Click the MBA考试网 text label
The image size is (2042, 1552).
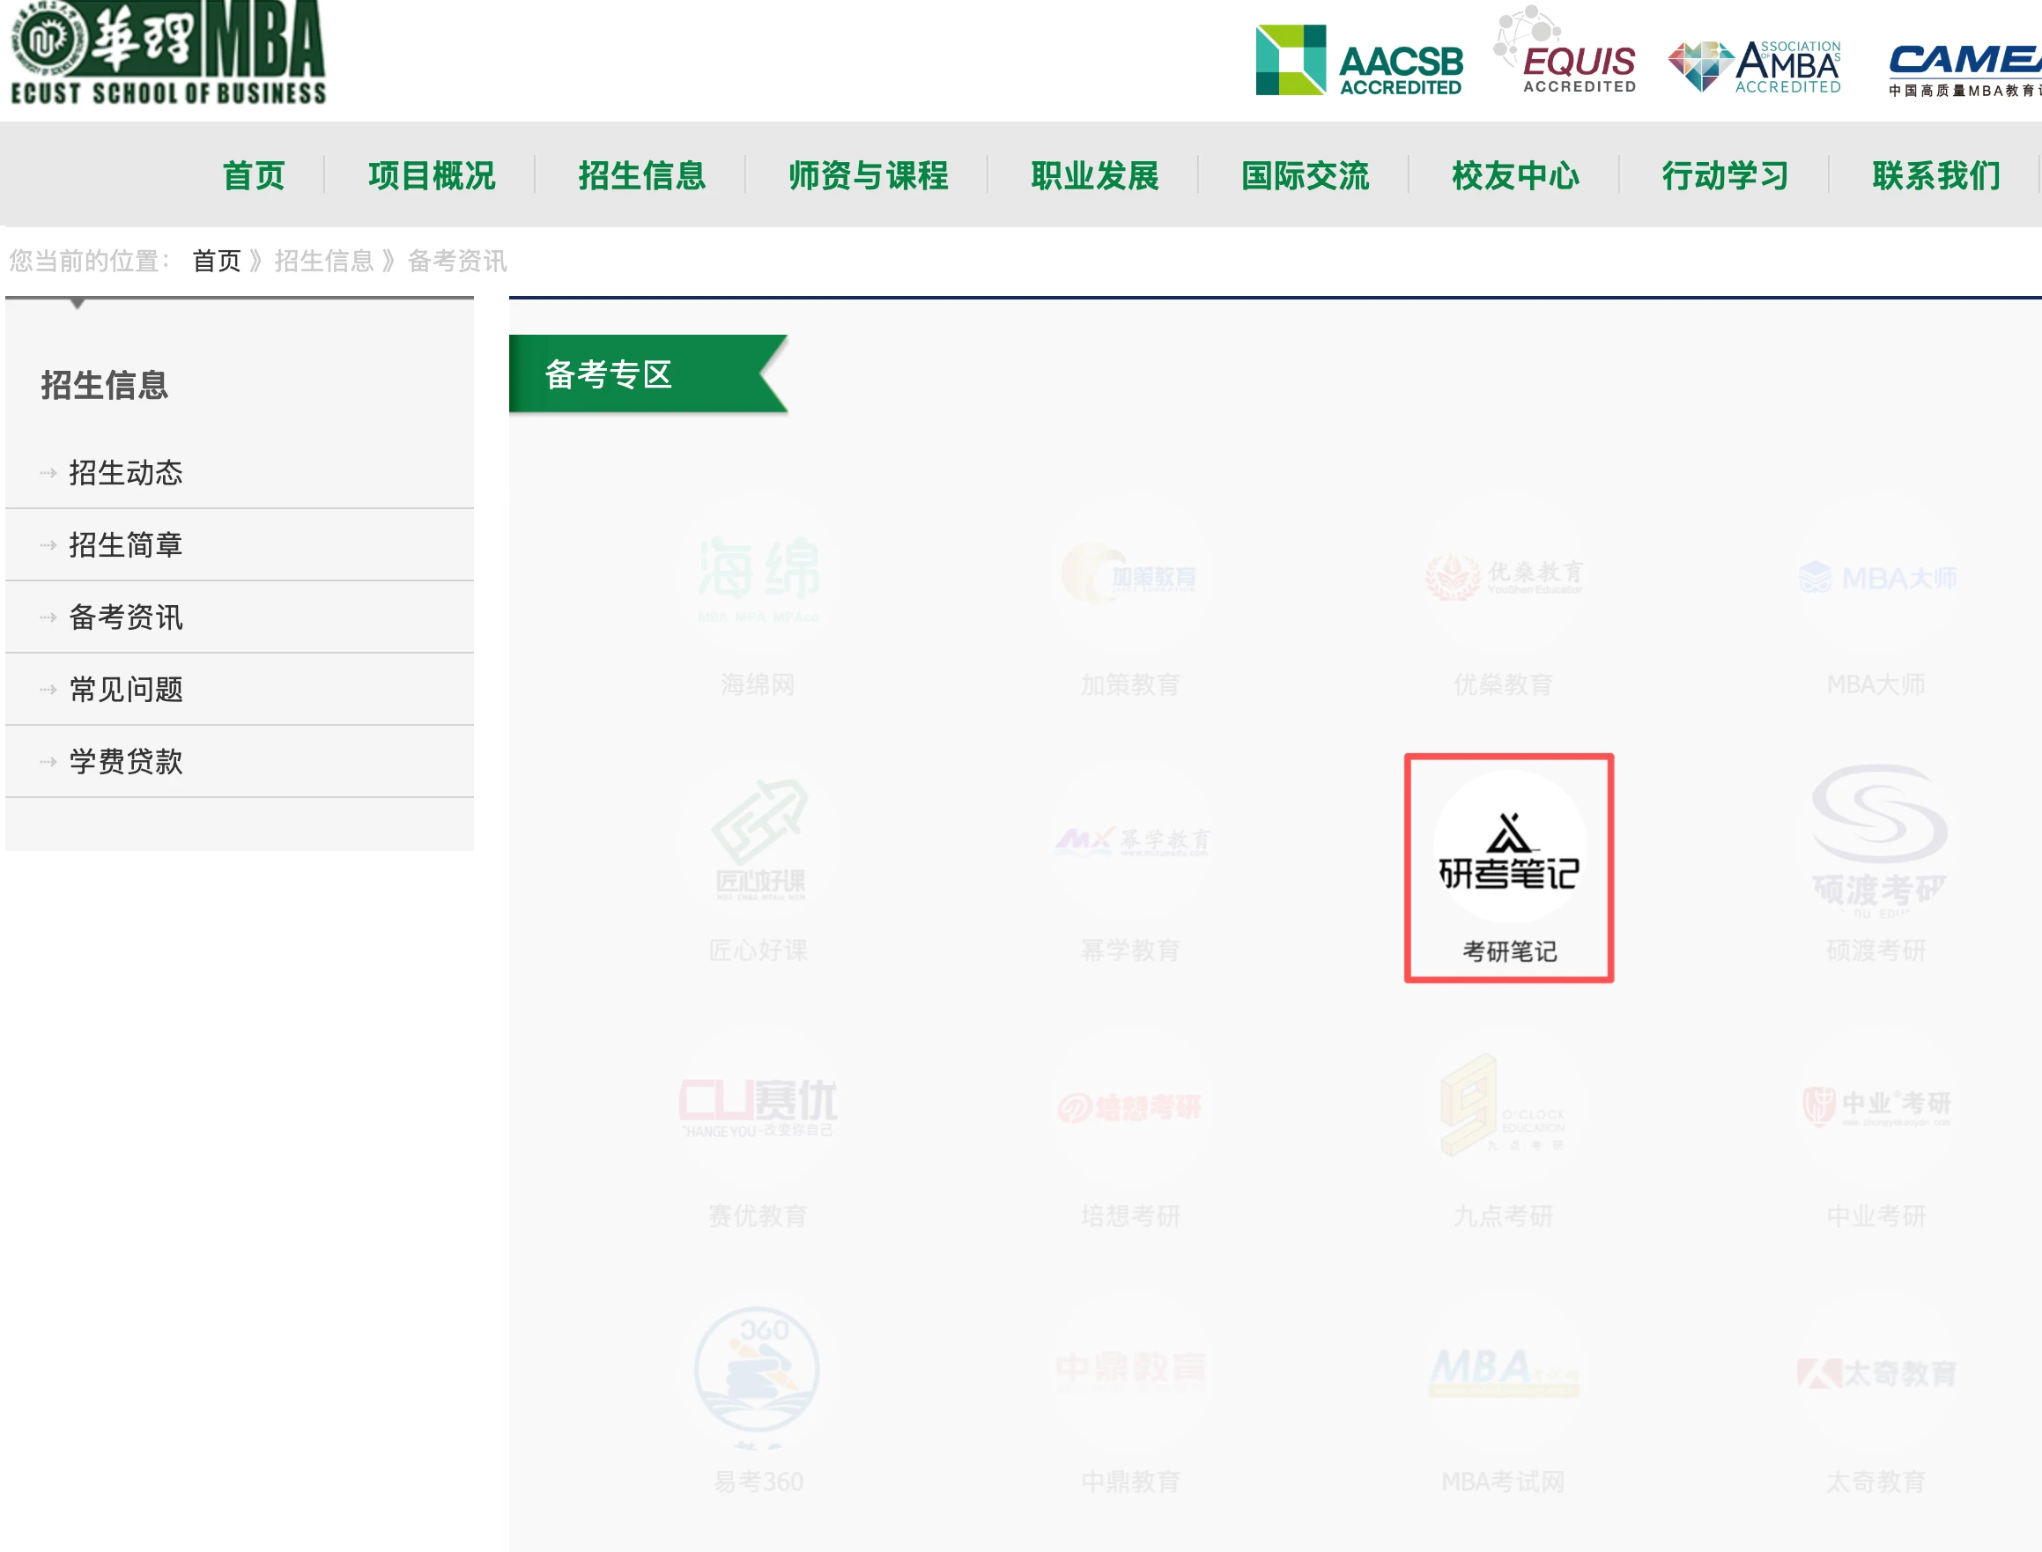[1504, 1481]
